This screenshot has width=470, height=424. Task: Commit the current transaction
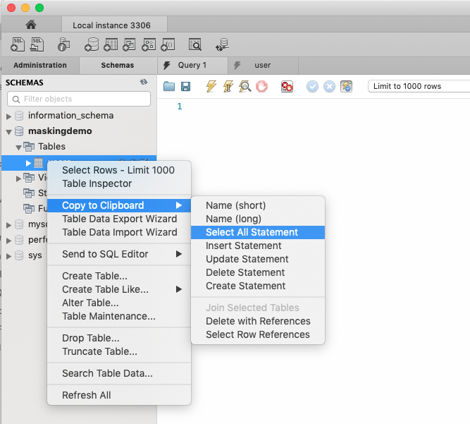[x=312, y=86]
